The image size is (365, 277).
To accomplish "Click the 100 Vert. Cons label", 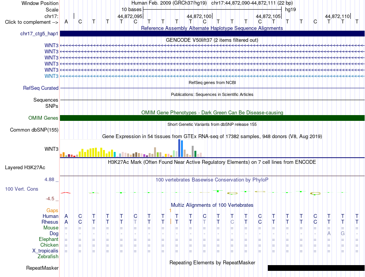I will click(x=22, y=189).
